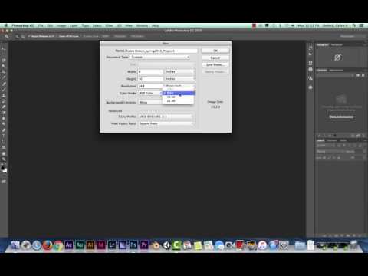Open Premiere Pro from the dock

click(x=144, y=245)
